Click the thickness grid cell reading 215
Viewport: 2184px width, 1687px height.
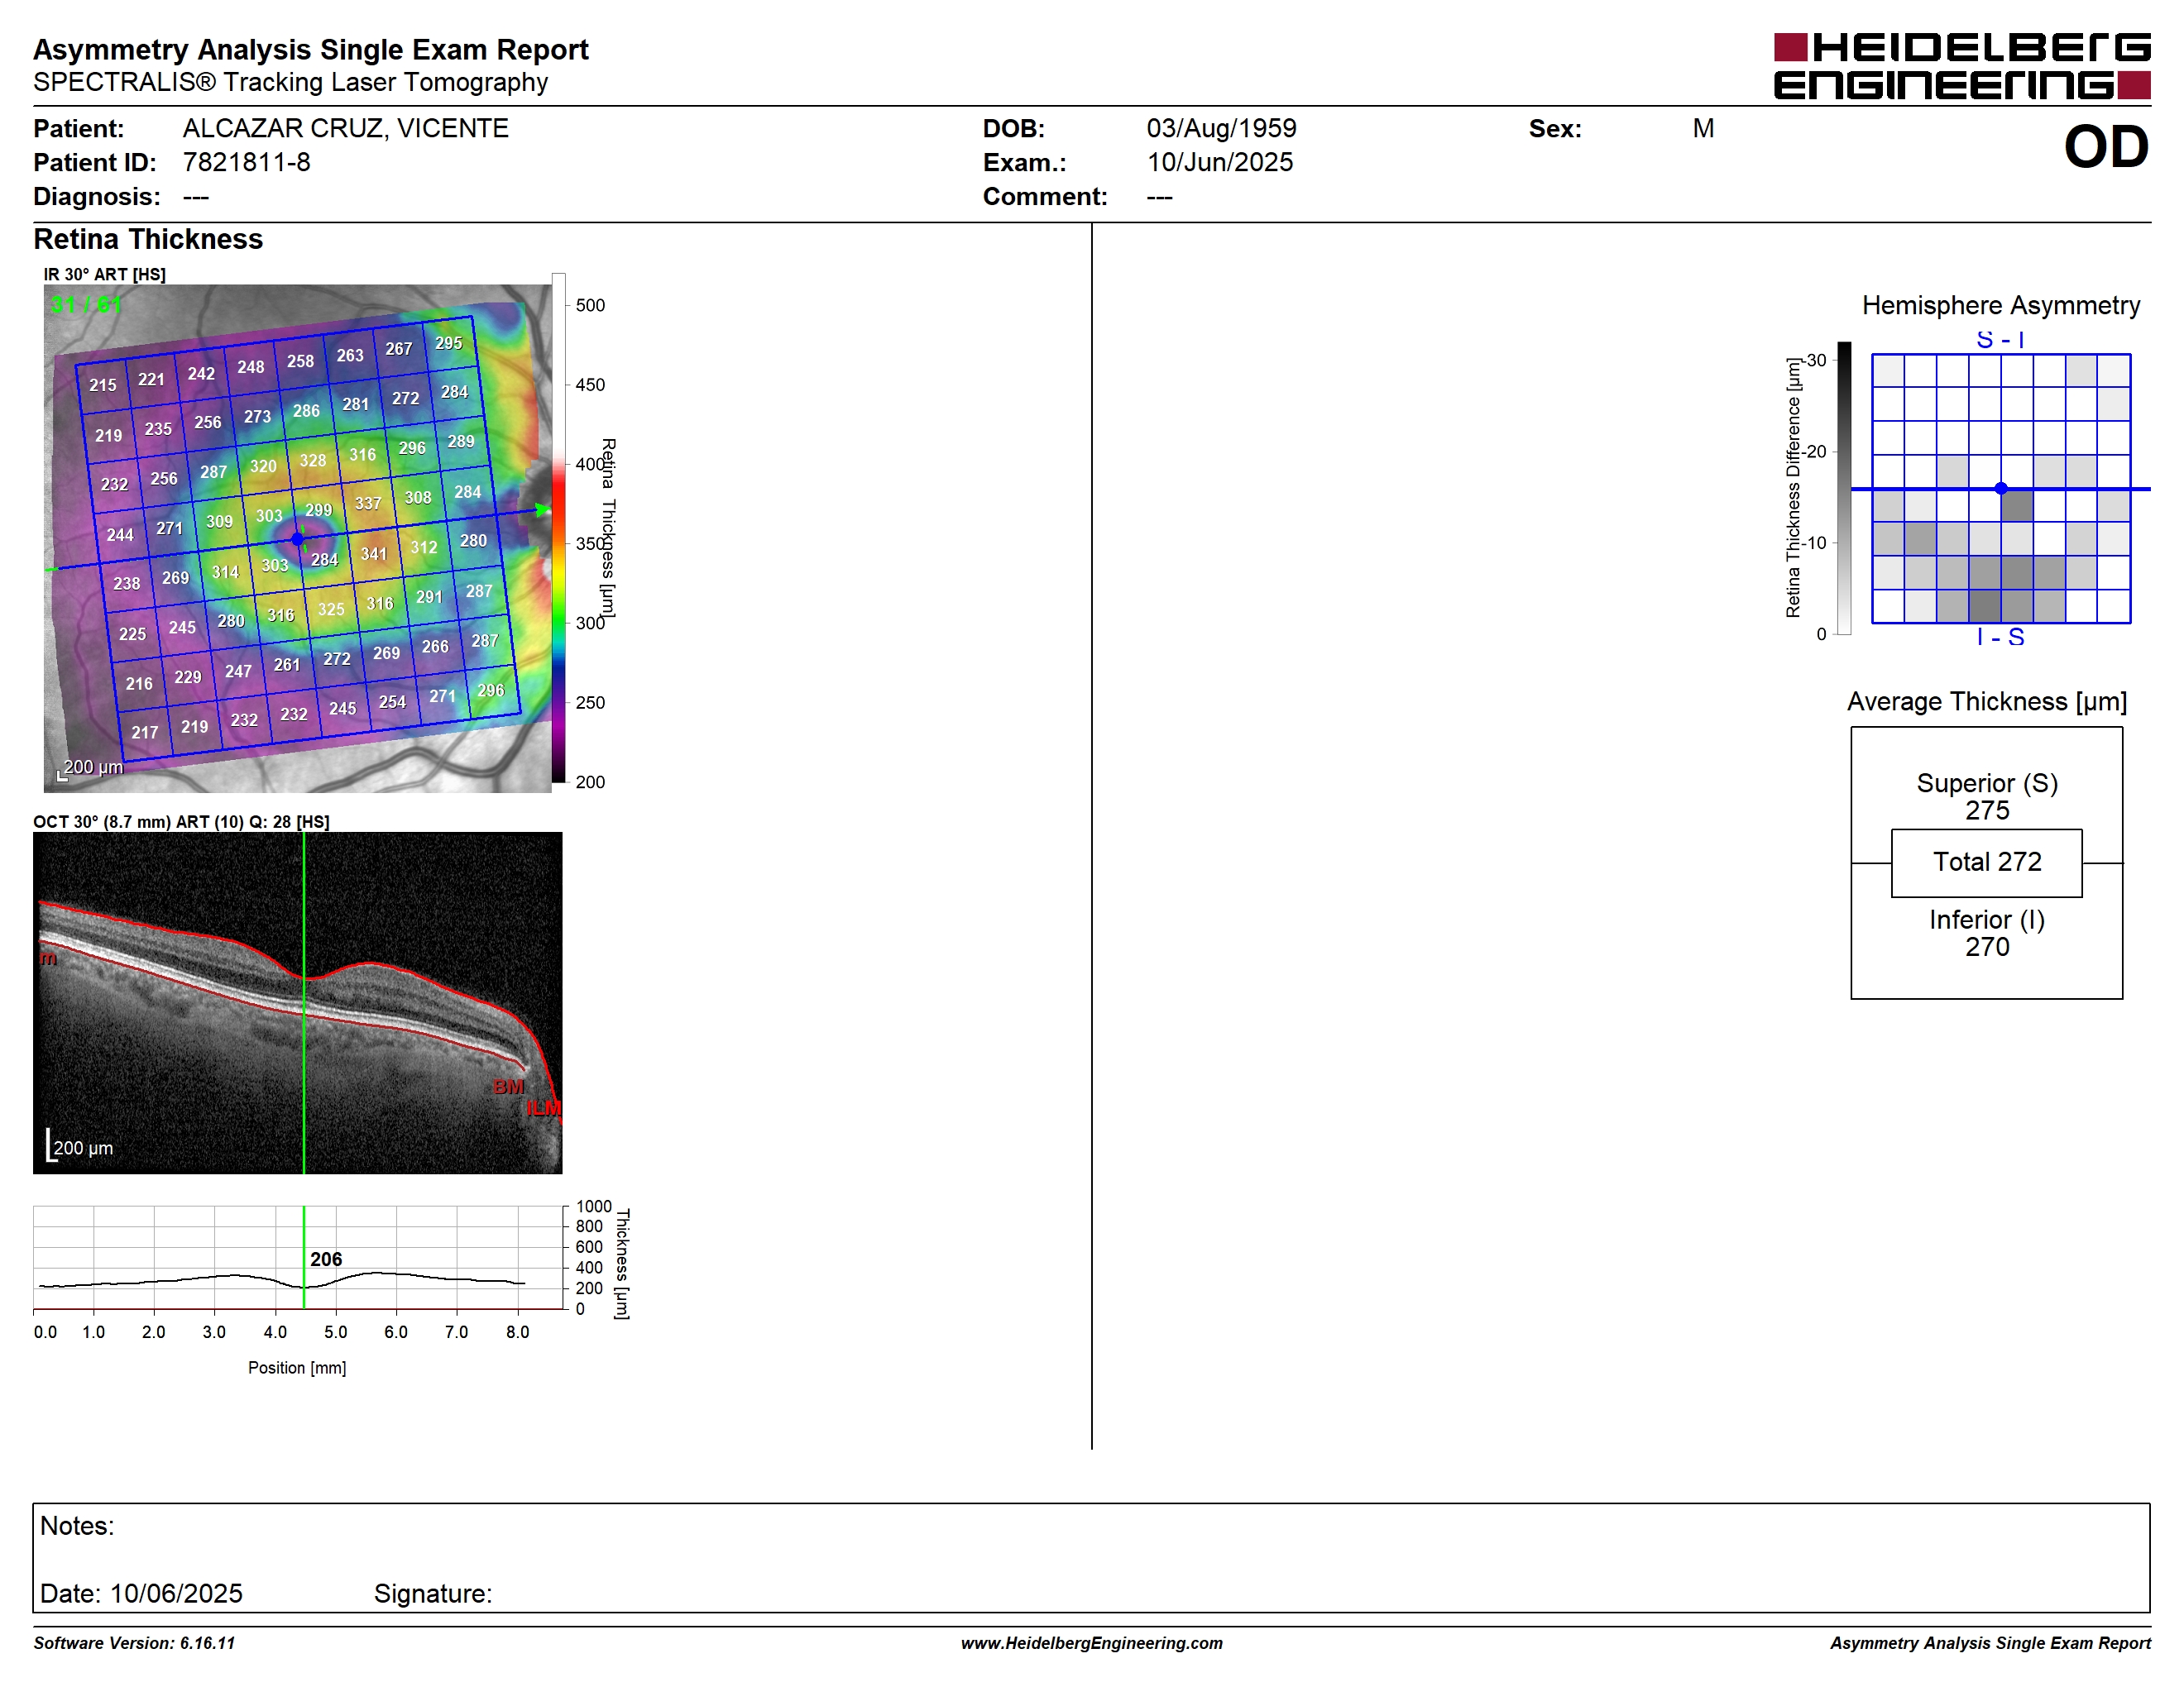[x=103, y=385]
